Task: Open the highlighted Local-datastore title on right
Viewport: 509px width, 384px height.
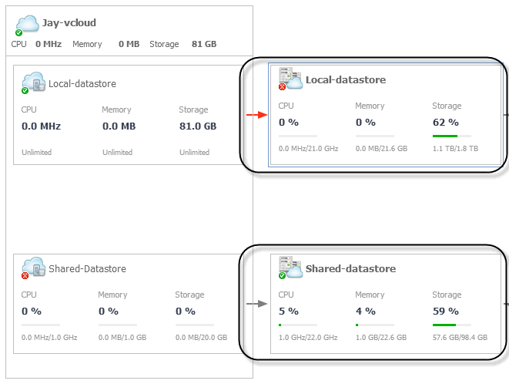Action: point(346,79)
